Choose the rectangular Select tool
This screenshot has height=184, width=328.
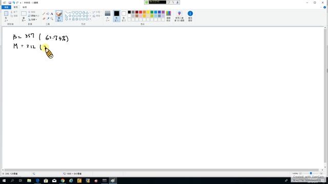[x=24, y=14]
